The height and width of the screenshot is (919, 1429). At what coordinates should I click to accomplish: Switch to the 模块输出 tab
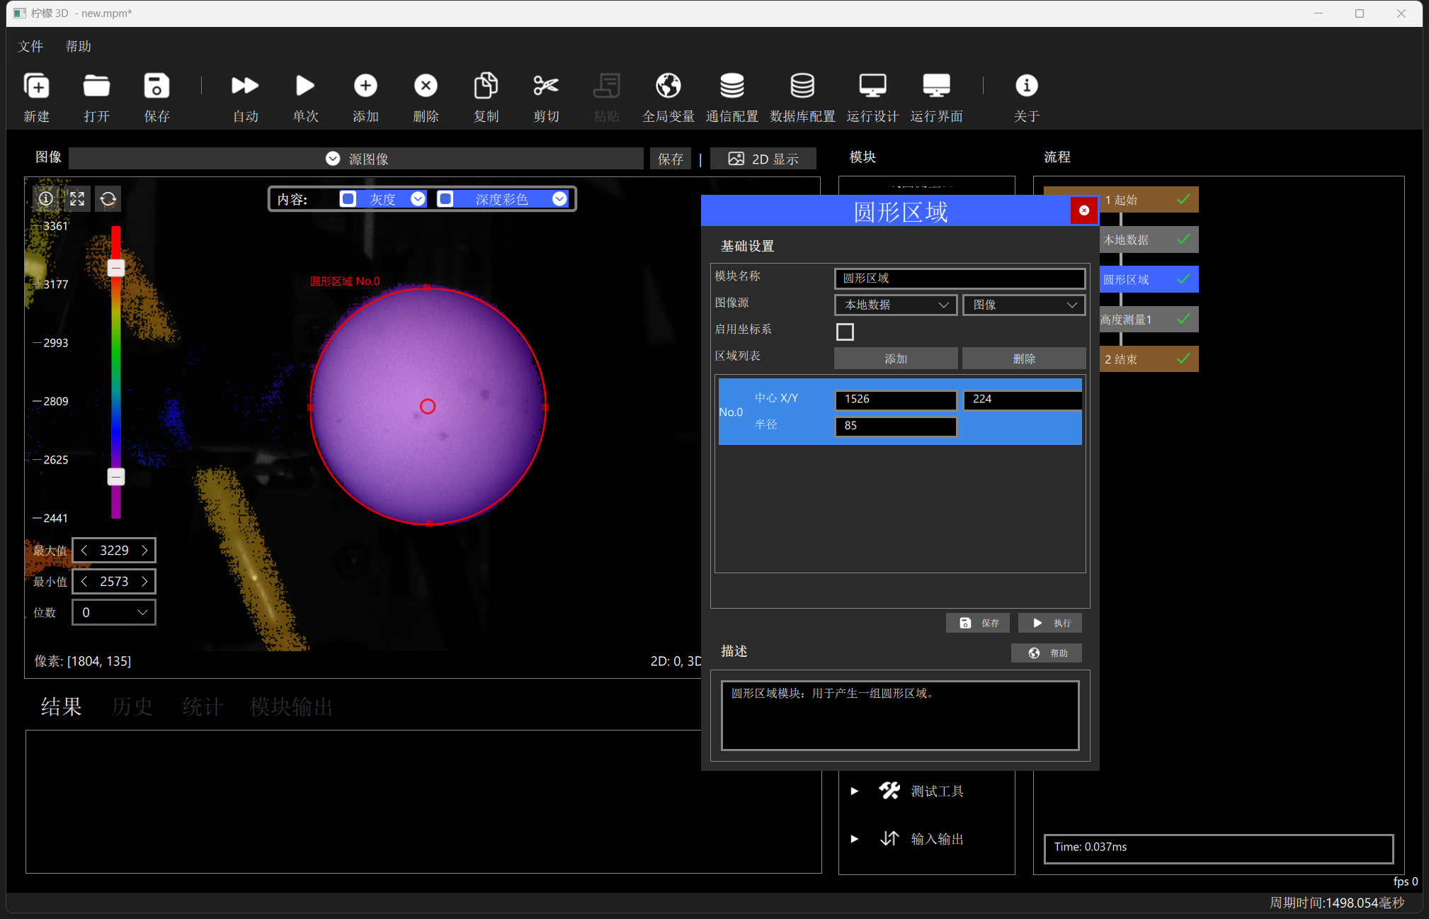point(291,706)
